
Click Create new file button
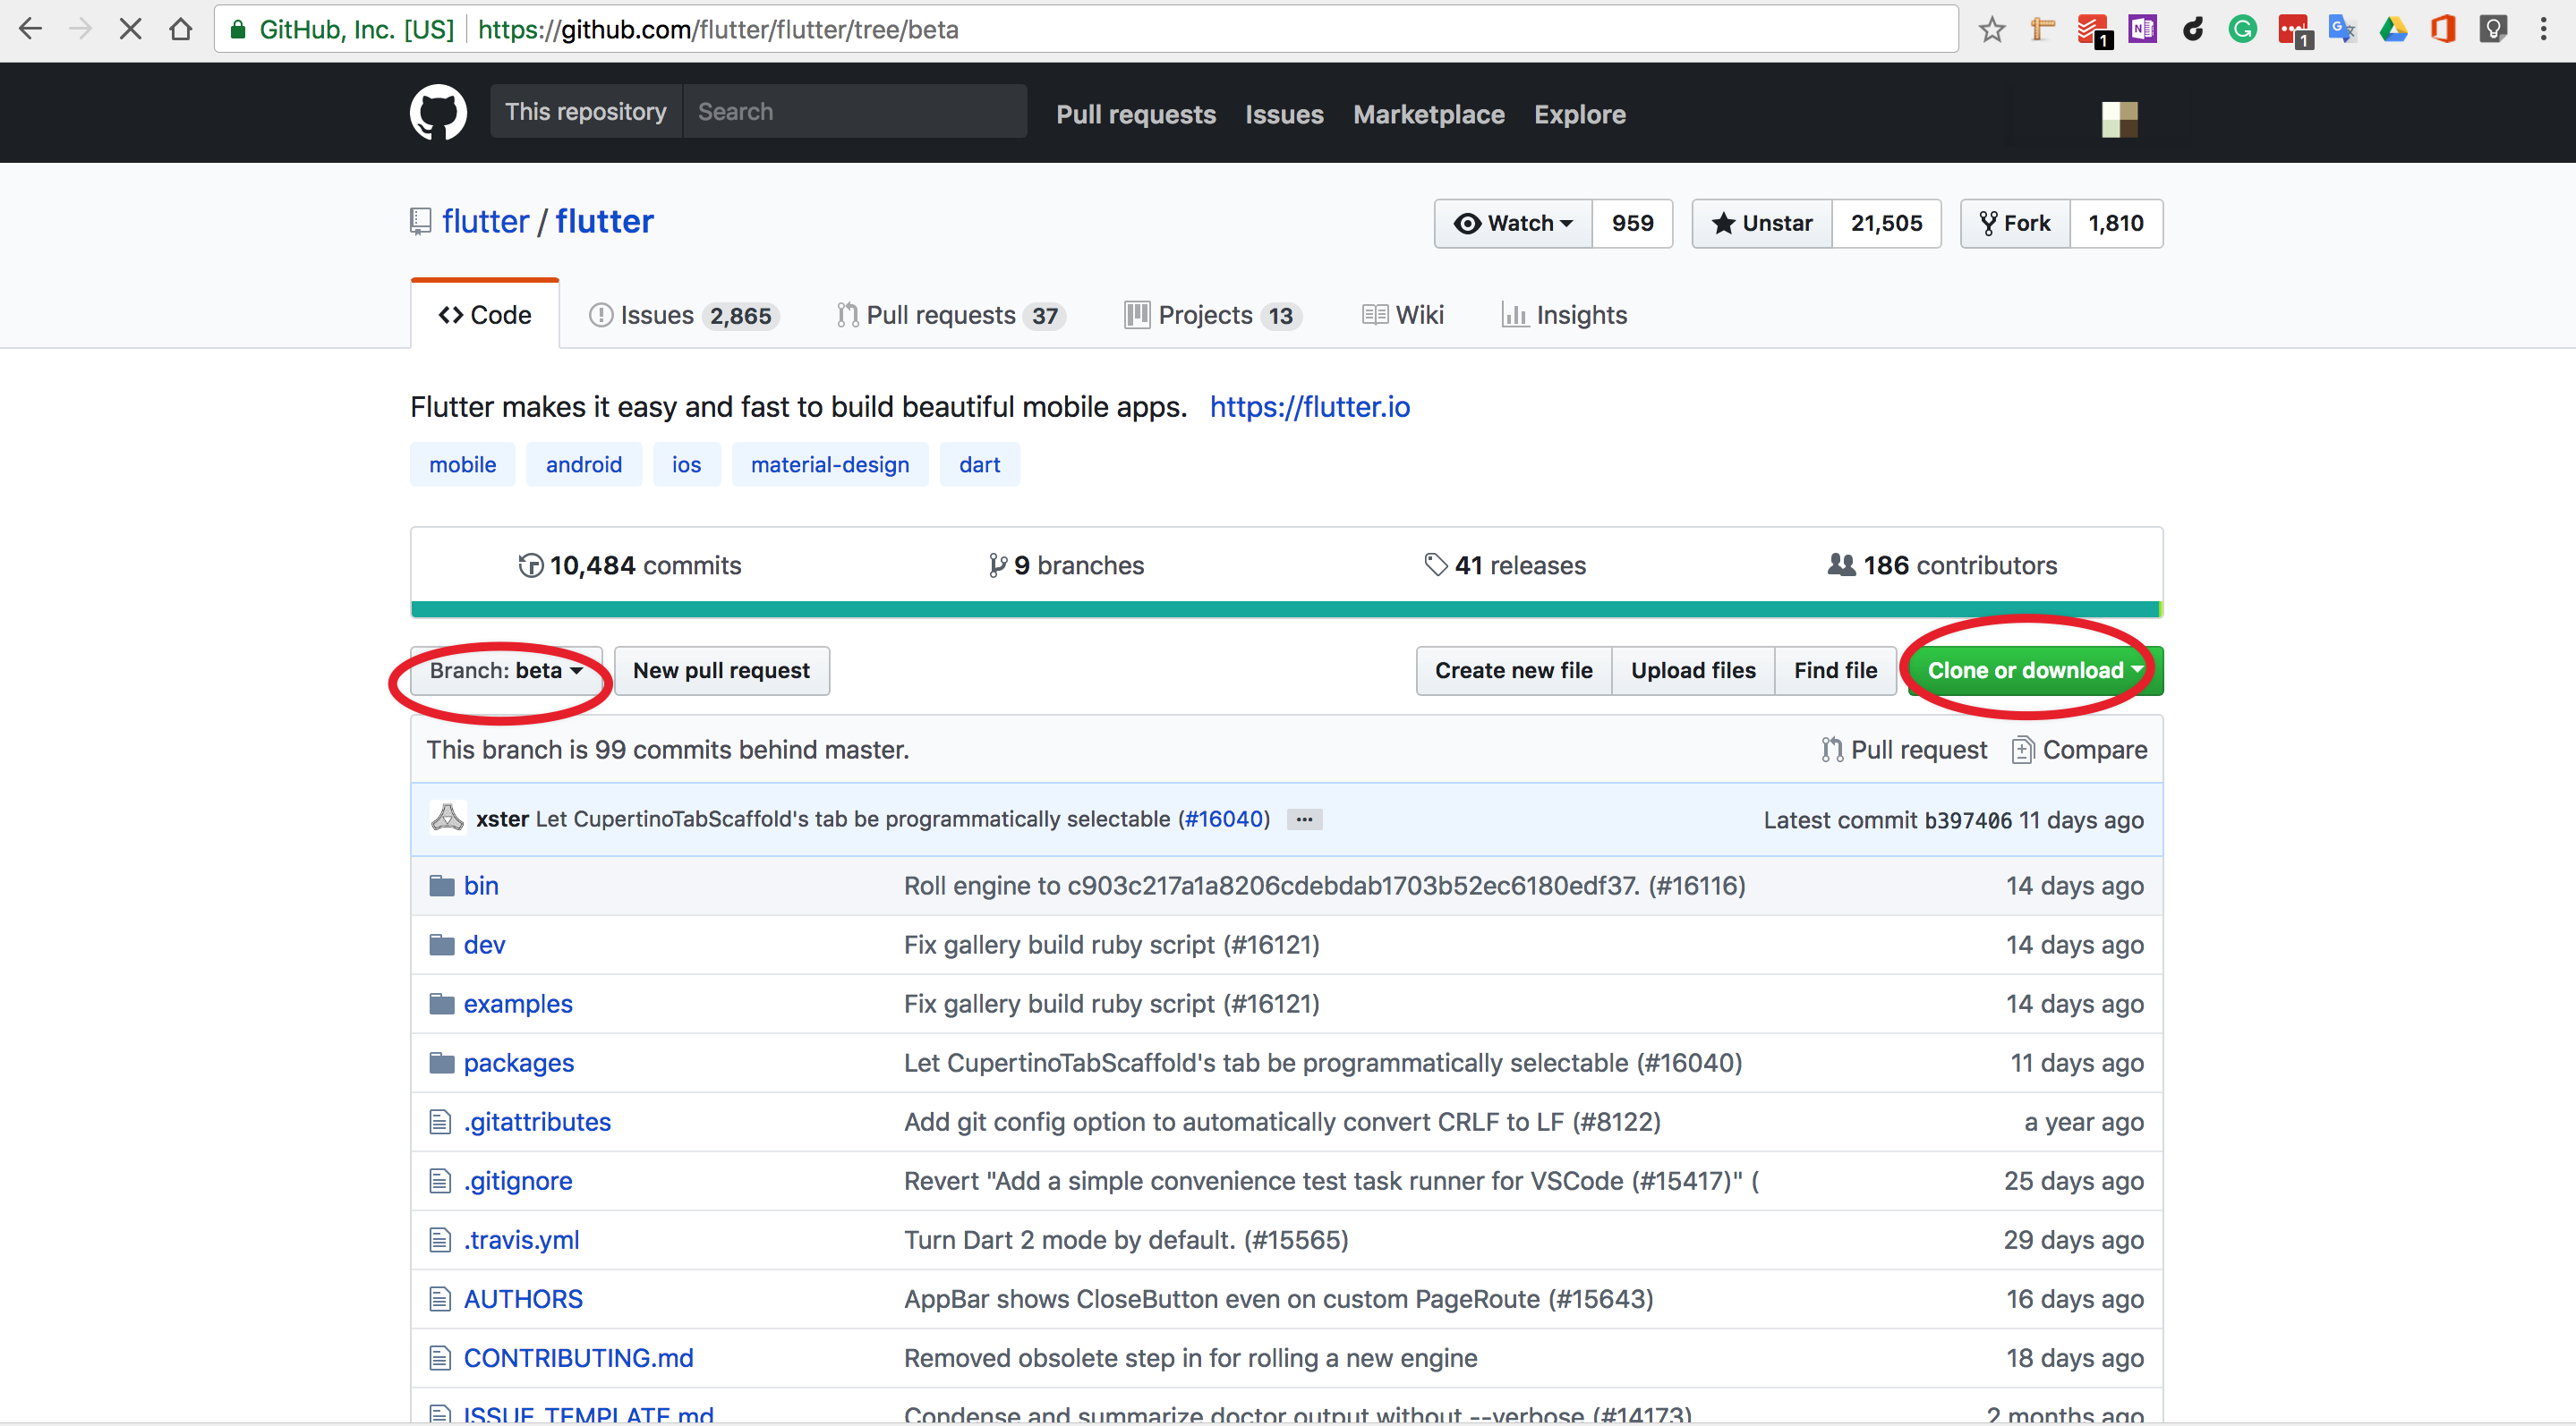tap(1514, 671)
